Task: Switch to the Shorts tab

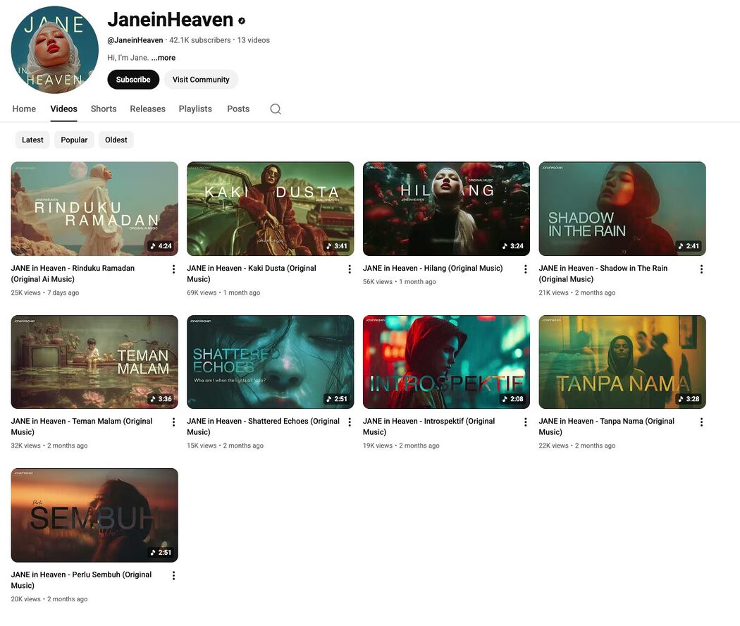Action: click(x=104, y=109)
